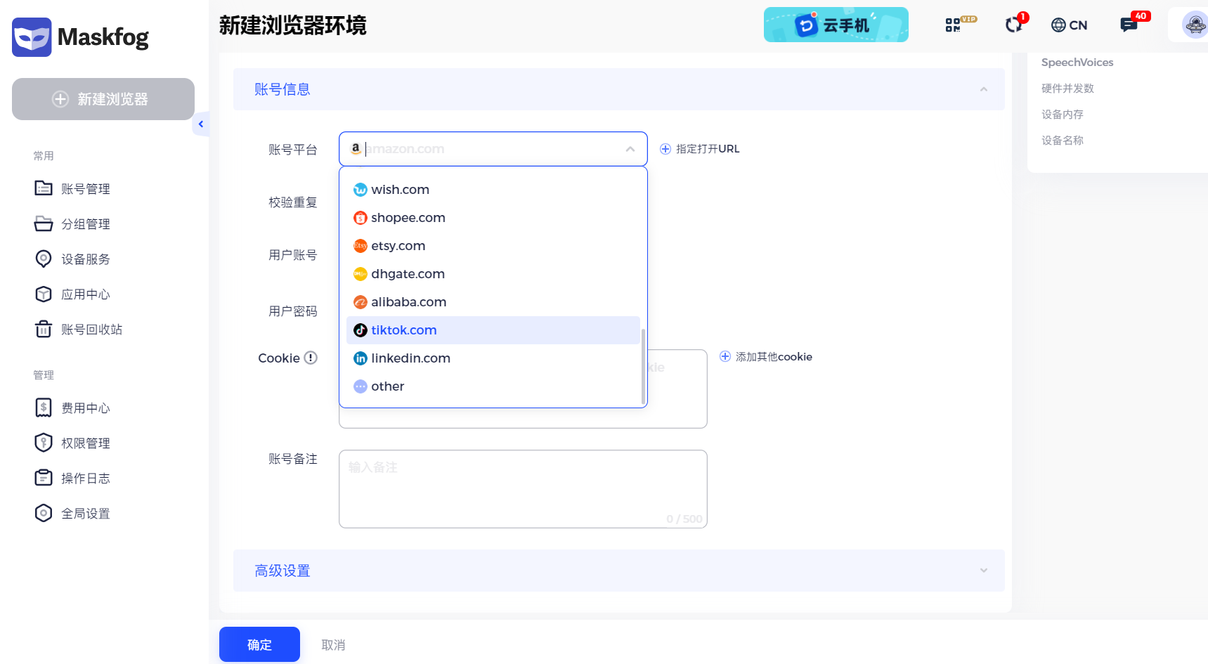Viewport: 1208px width, 664px height.
Task: Click the 费用中心 dollar icon
Action: click(44, 408)
